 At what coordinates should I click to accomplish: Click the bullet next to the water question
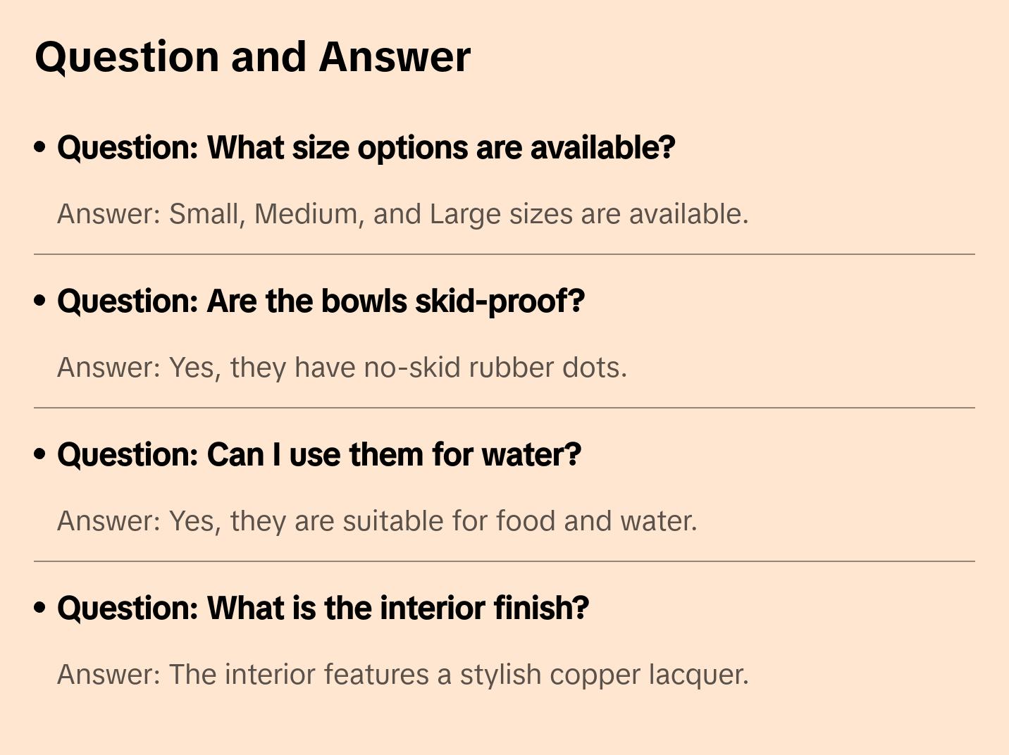(x=40, y=454)
